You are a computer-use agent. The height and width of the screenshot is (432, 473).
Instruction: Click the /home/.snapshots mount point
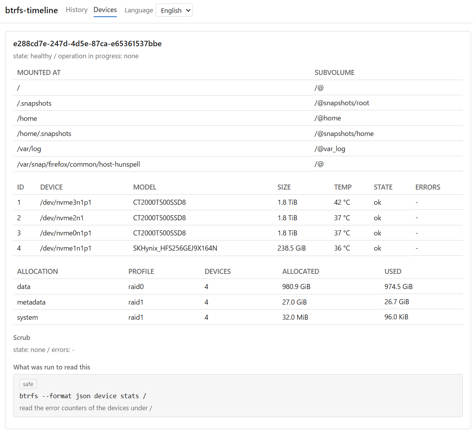(x=44, y=134)
